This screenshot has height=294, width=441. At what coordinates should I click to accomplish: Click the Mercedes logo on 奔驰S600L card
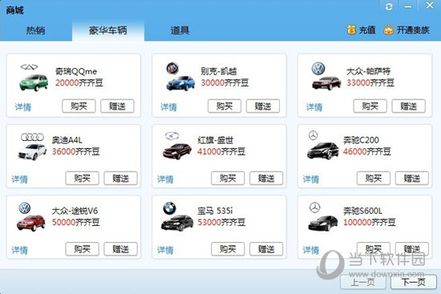[315, 207]
